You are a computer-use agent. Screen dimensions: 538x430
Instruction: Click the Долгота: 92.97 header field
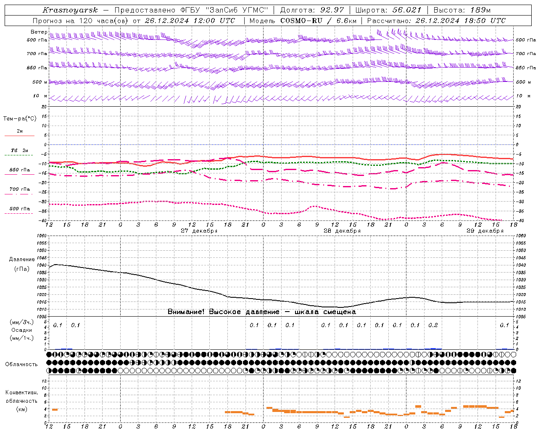[x=312, y=10]
